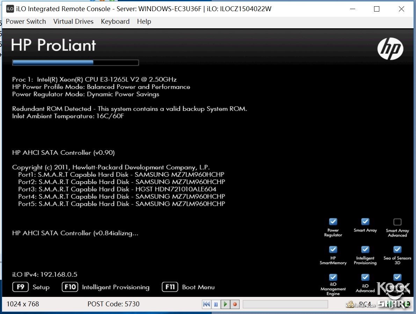Click the Port3 HGST HDN721010ALE604 line
This screenshot has width=416, height=314.
point(117,189)
